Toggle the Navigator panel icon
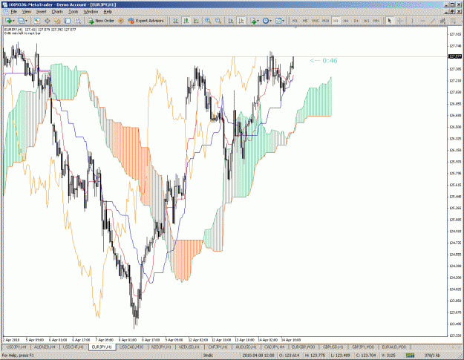Screen dimensions: 464x360 pyautogui.click(x=57, y=21)
